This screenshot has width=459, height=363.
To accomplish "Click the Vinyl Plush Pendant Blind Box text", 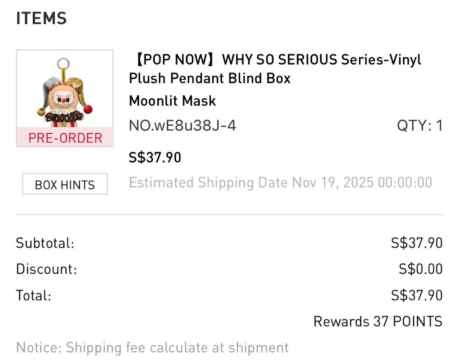I will pyautogui.click(x=210, y=78).
